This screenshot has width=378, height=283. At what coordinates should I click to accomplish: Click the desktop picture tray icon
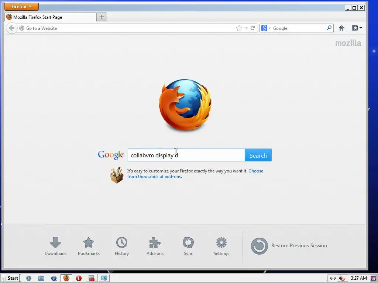tap(374, 279)
